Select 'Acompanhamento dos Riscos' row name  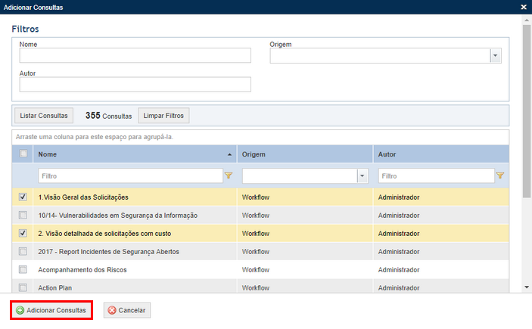(x=82, y=270)
